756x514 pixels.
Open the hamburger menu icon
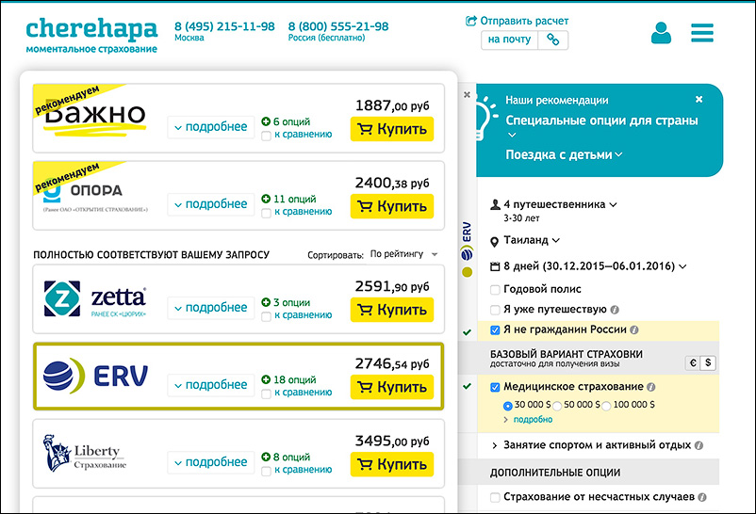click(702, 33)
